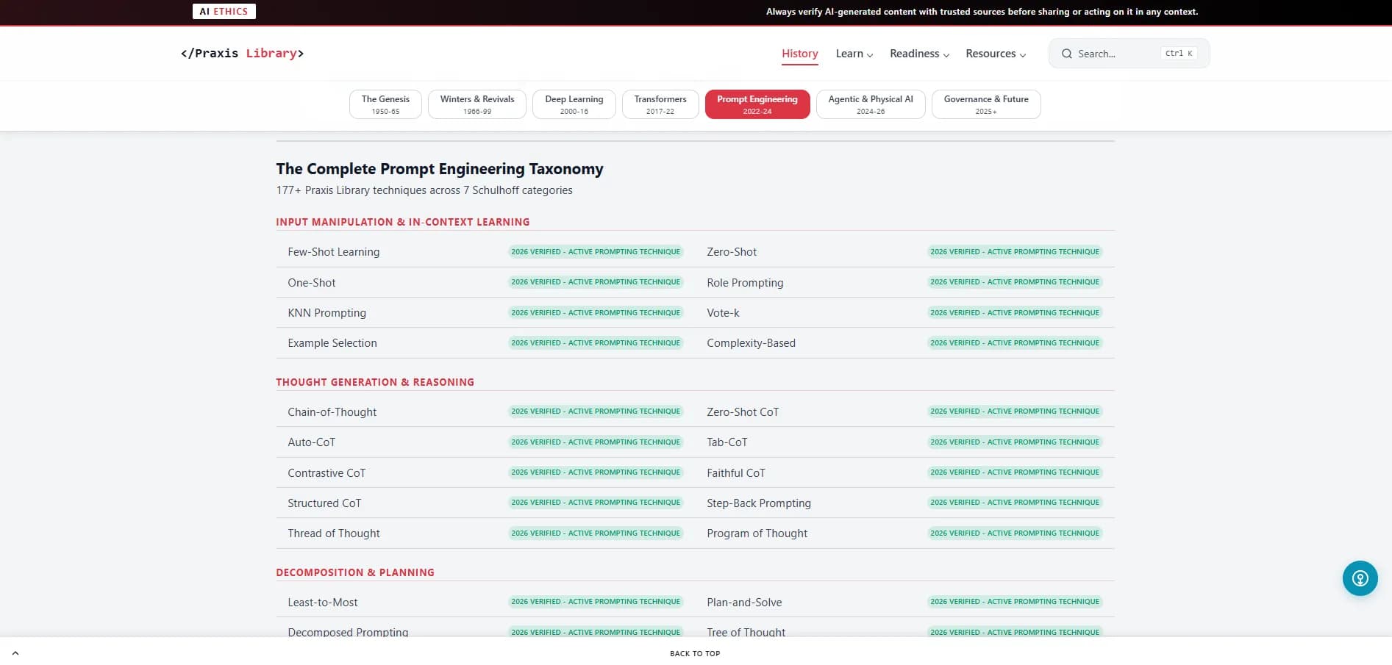
Task: Open the Governance & Future tab
Action: [x=985, y=104]
